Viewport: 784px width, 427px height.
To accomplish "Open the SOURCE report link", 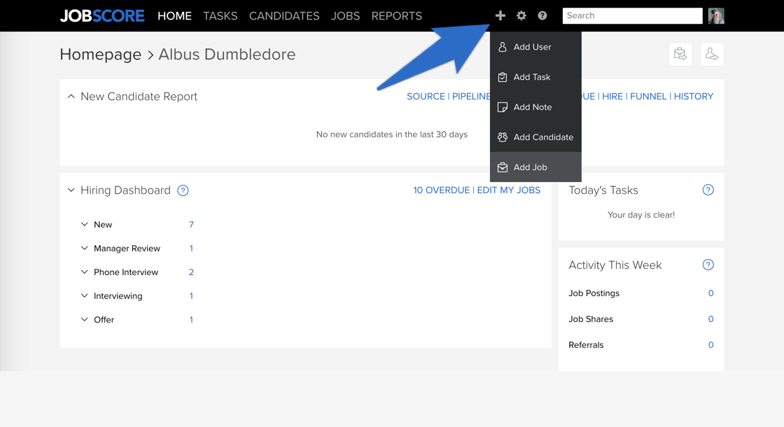I will tap(426, 97).
